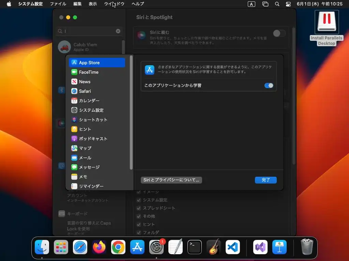Toggle このアプリケーションから学習 switch
Image resolution: width=349 pixels, height=261 pixels.
click(x=269, y=85)
